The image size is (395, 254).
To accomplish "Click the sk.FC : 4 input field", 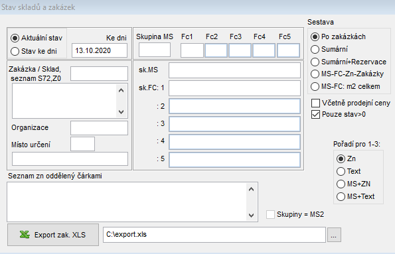I will coord(234,142).
